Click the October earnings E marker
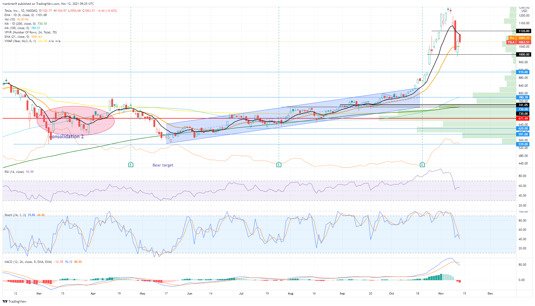This screenshot has width=535, height=306. tap(422, 165)
